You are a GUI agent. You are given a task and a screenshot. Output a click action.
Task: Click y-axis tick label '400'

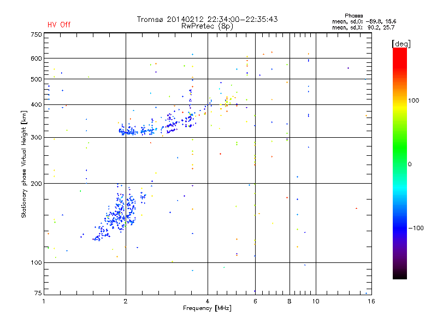[x=36, y=104]
